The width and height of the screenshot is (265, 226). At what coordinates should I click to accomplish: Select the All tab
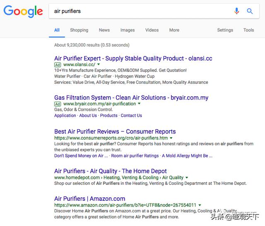[57, 30]
